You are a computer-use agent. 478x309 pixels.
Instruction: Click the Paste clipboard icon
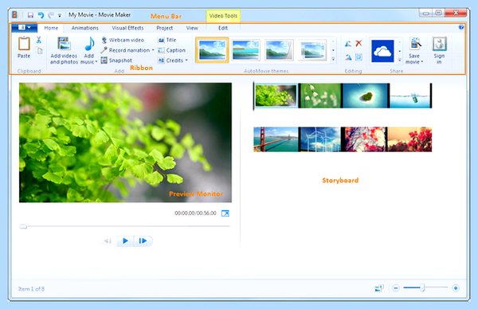24,44
